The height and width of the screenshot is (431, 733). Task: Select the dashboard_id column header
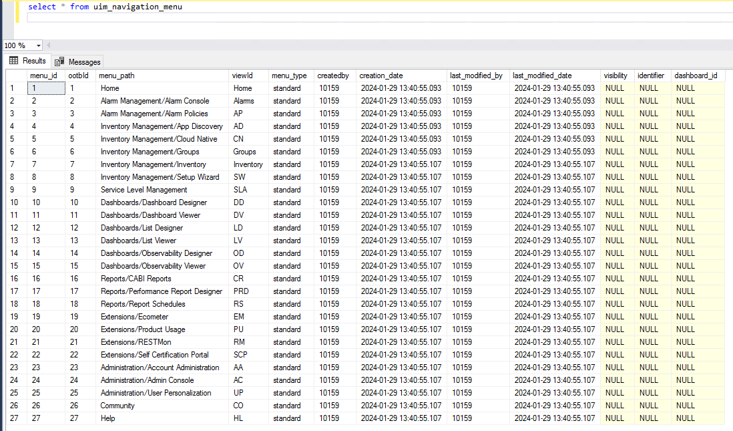pos(696,76)
